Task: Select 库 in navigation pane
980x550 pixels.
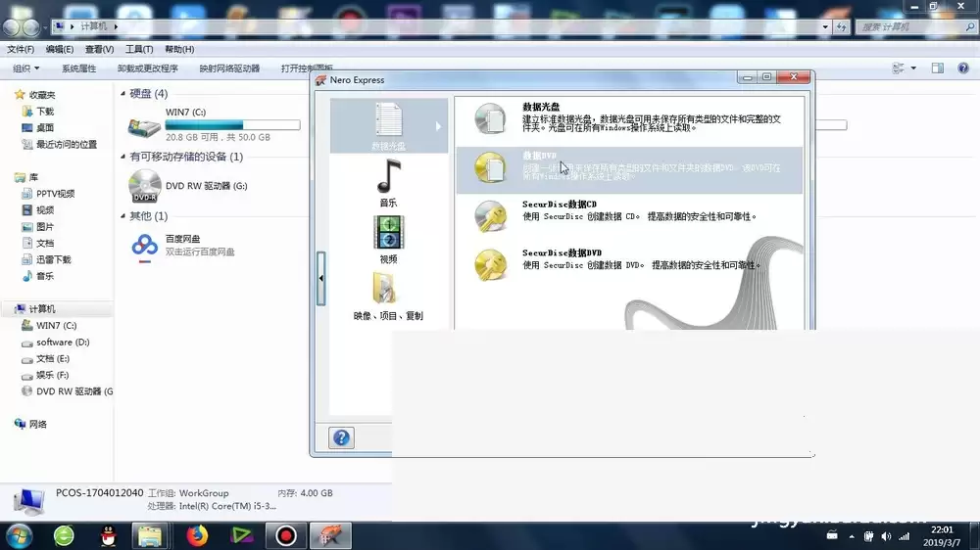Action: click(x=33, y=177)
